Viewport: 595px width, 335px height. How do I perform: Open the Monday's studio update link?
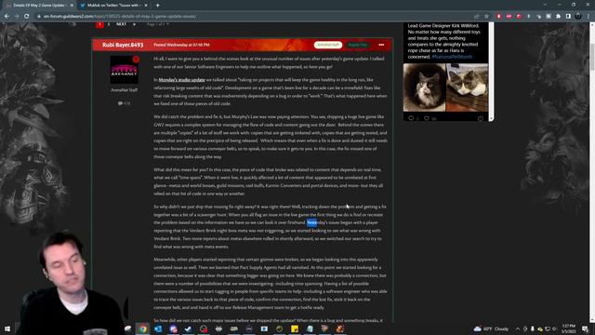tap(181, 80)
